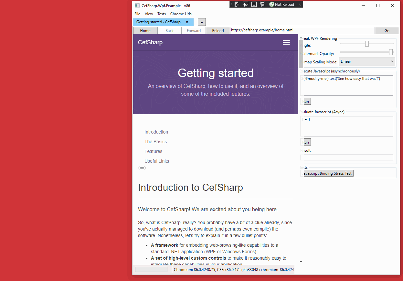403x281 pixels.
Task: Open the Chrome Urls menu
Action: click(181, 14)
